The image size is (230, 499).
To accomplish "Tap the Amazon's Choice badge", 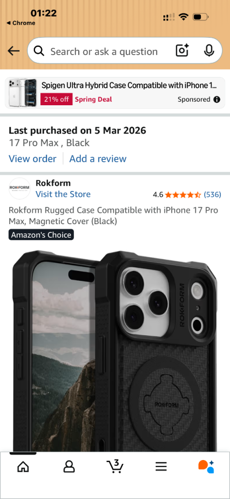I will click(41, 235).
